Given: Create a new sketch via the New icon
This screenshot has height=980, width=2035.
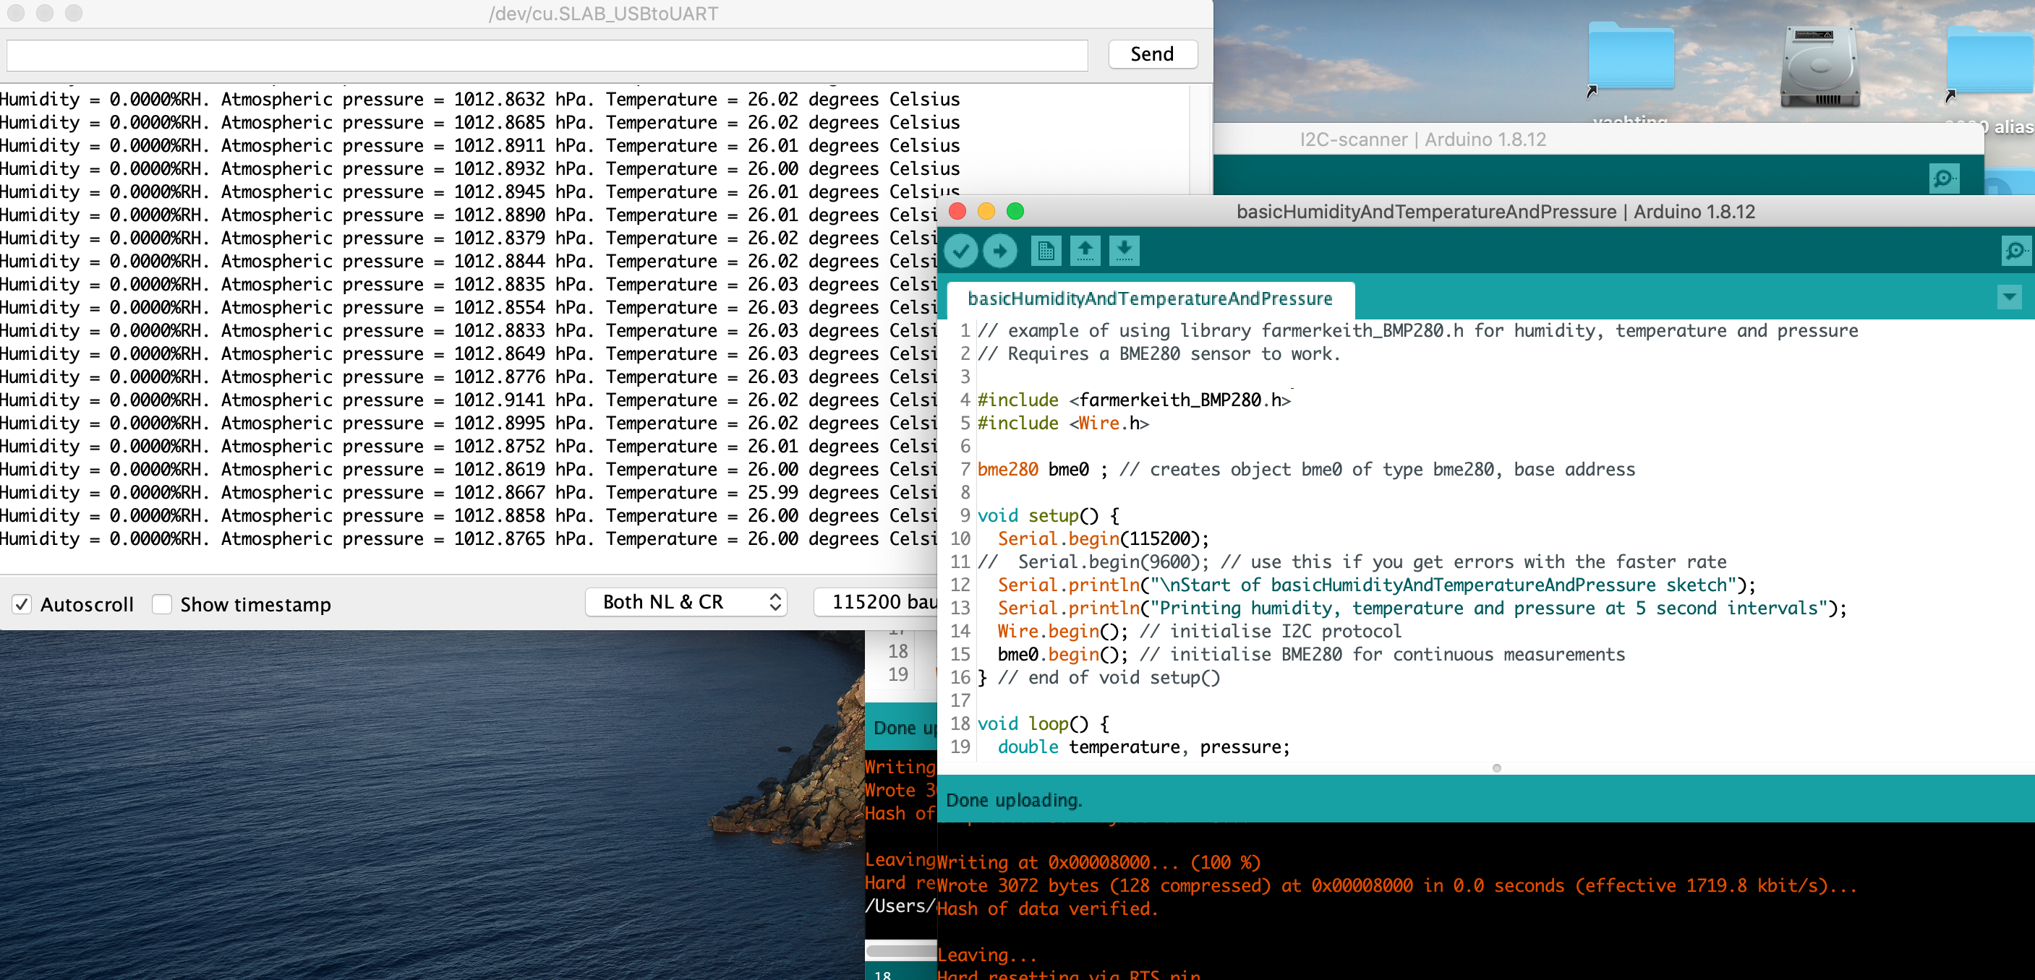Looking at the screenshot, I should coord(1045,250).
